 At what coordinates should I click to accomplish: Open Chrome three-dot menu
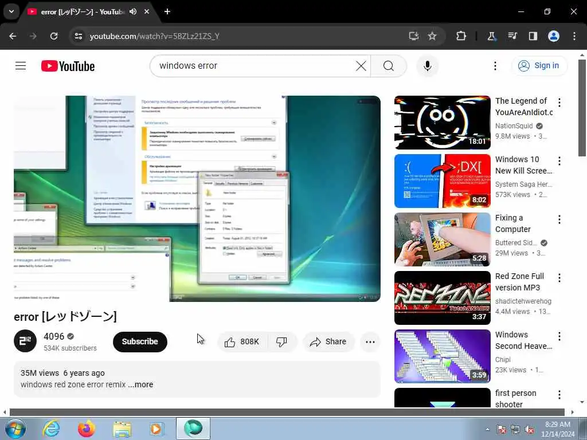click(x=574, y=36)
